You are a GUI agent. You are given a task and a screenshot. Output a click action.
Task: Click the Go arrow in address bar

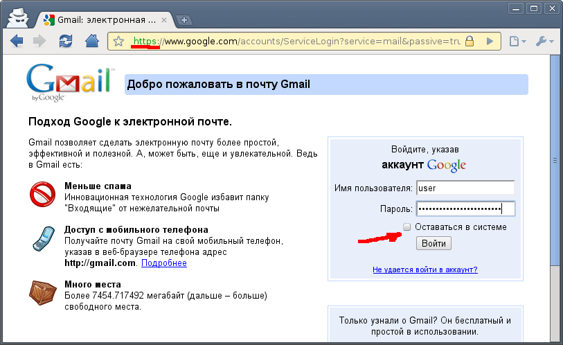[x=490, y=41]
